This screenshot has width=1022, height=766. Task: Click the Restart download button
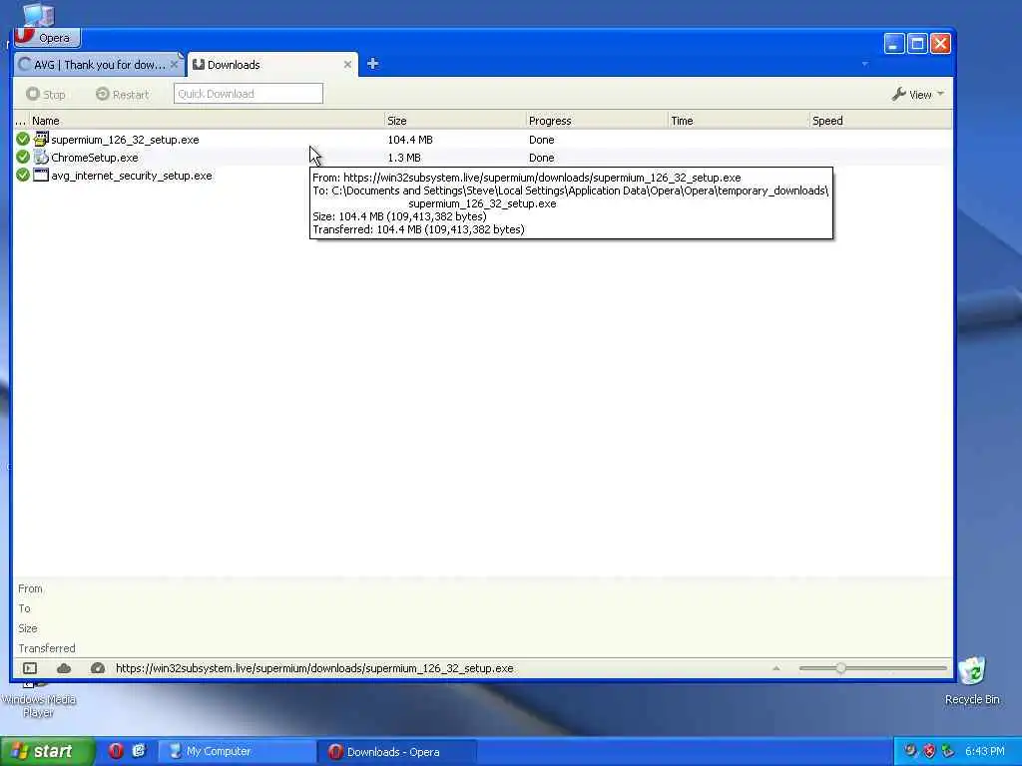tap(123, 95)
